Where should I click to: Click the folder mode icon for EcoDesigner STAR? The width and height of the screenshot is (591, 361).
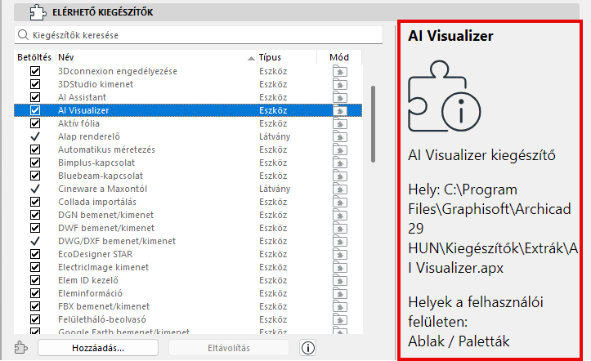click(340, 255)
